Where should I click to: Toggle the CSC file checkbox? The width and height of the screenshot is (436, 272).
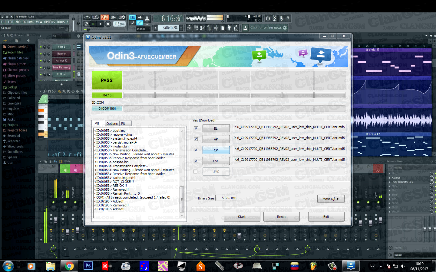(x=196, y=161)
